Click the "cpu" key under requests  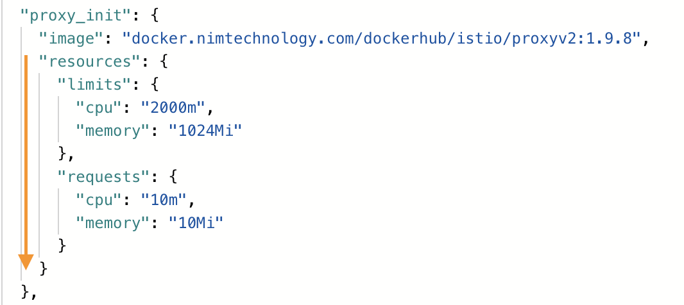[99, 200]
